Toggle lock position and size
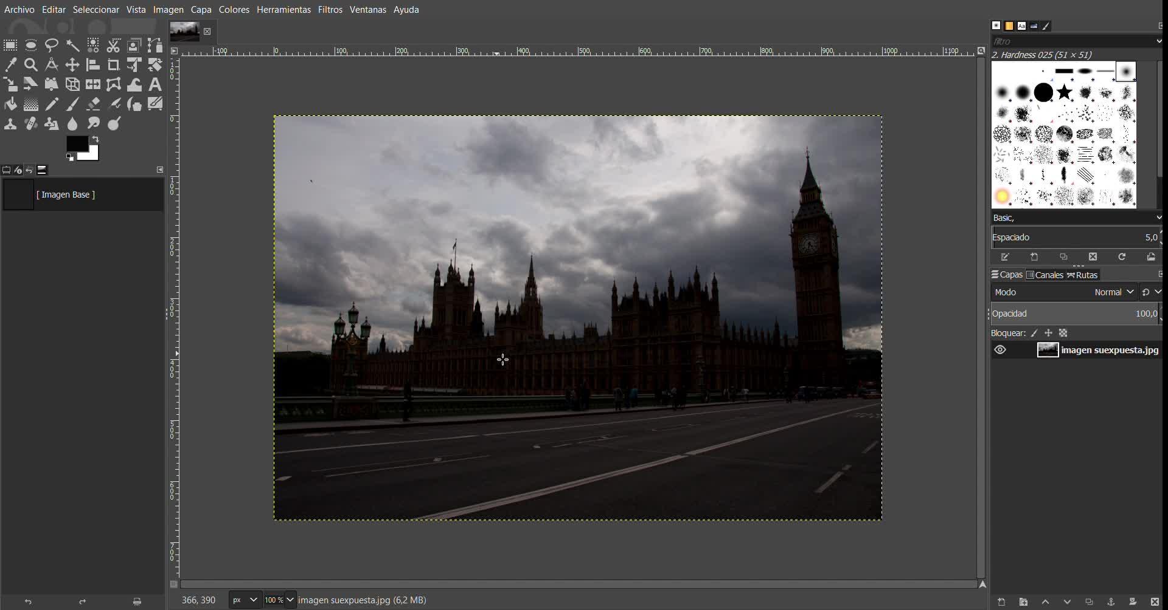The height and width of the screenshot is (610, 1168). (1048, 333)
